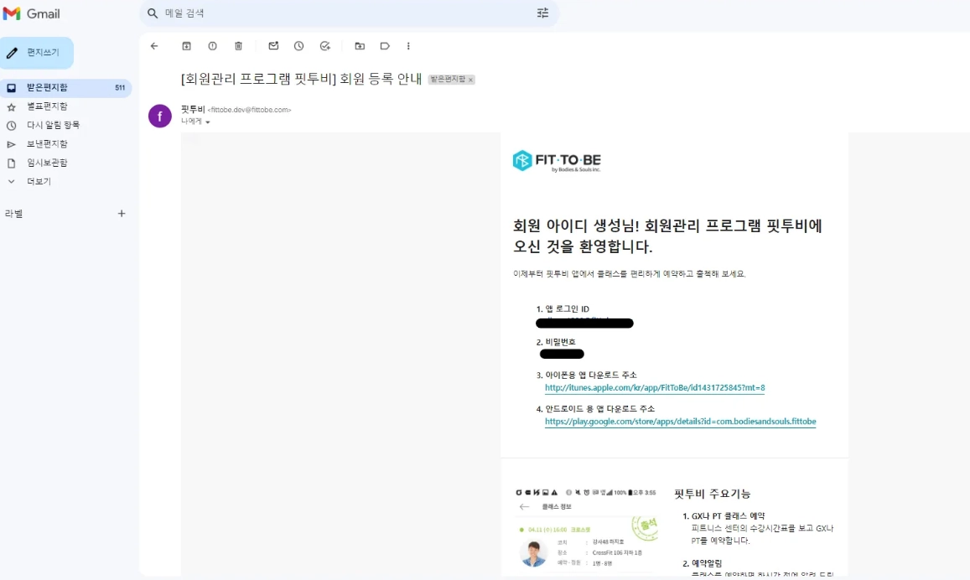Click the Gmail logo
Image resolution: width=970 pixels, height=580 pixels.
tap(32, 13)
